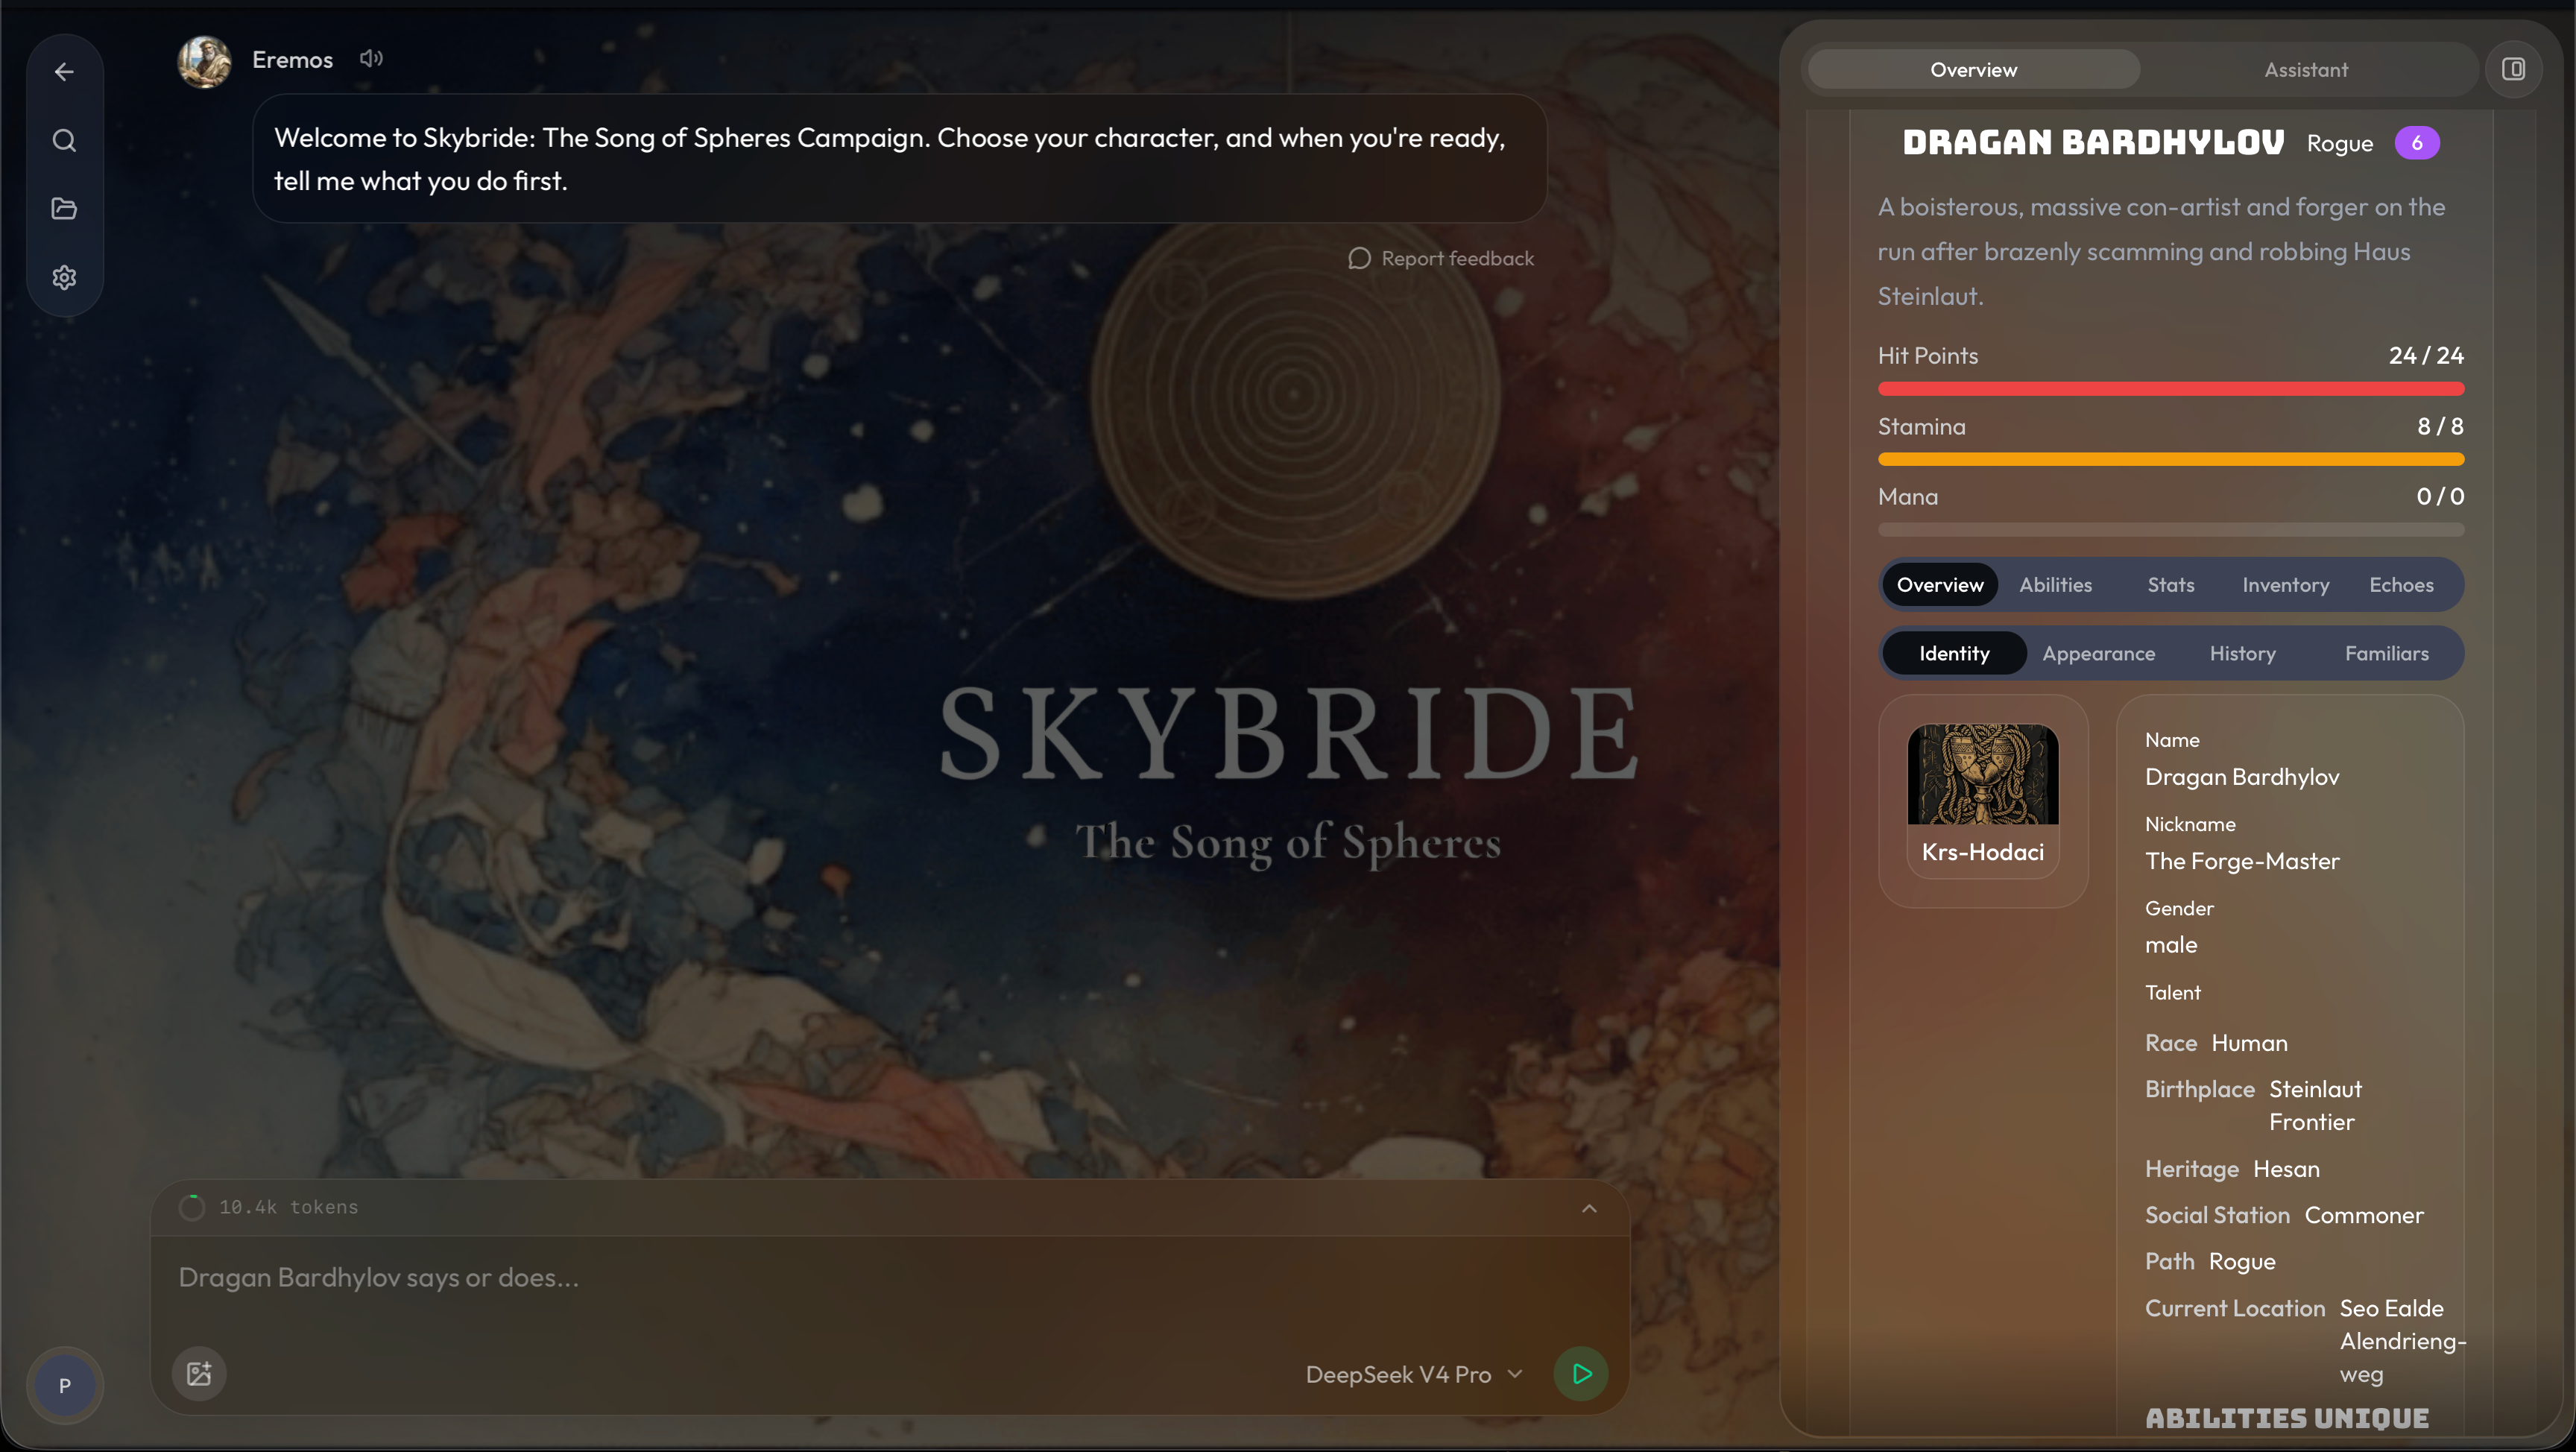
Task: Select the character Overview sub-tab
Action: pos(1940,585)
